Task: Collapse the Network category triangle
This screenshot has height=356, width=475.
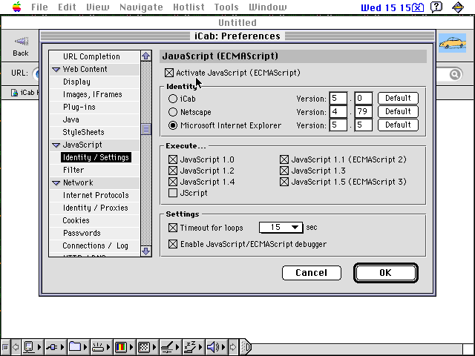Action: point(56,183)
